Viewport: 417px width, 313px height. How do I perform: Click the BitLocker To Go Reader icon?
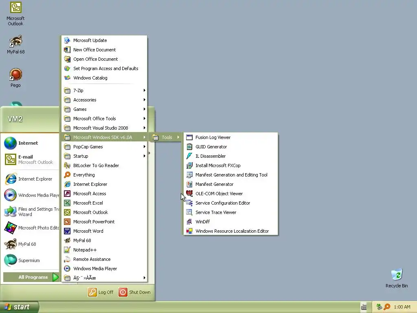click(x=67, y=165)
